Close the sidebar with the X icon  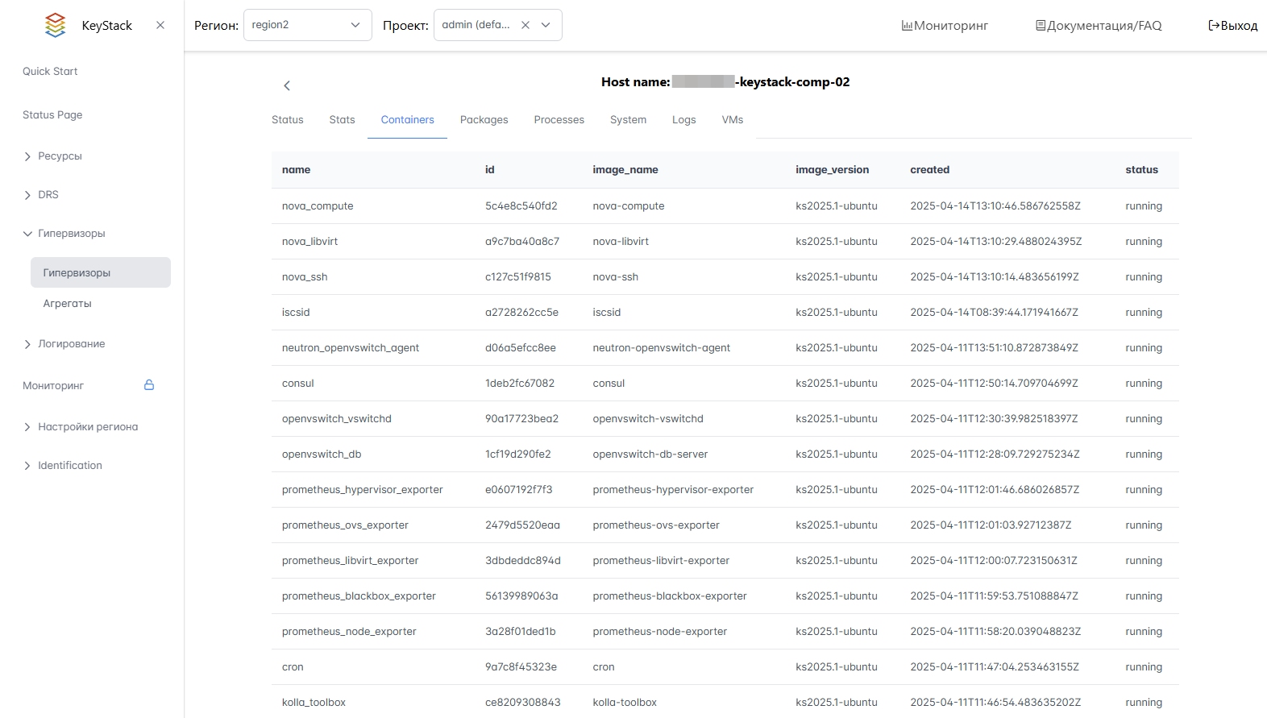point(160,25)
